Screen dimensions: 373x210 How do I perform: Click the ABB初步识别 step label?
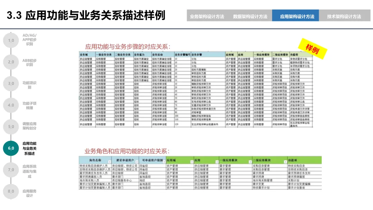29,63
